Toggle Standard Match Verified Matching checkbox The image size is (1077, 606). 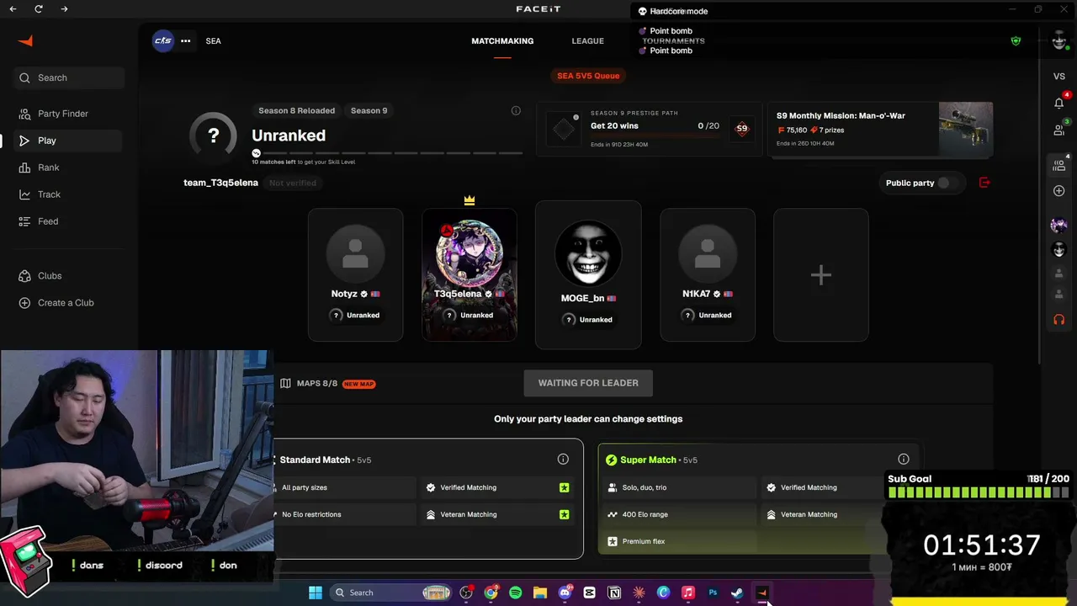565,487
